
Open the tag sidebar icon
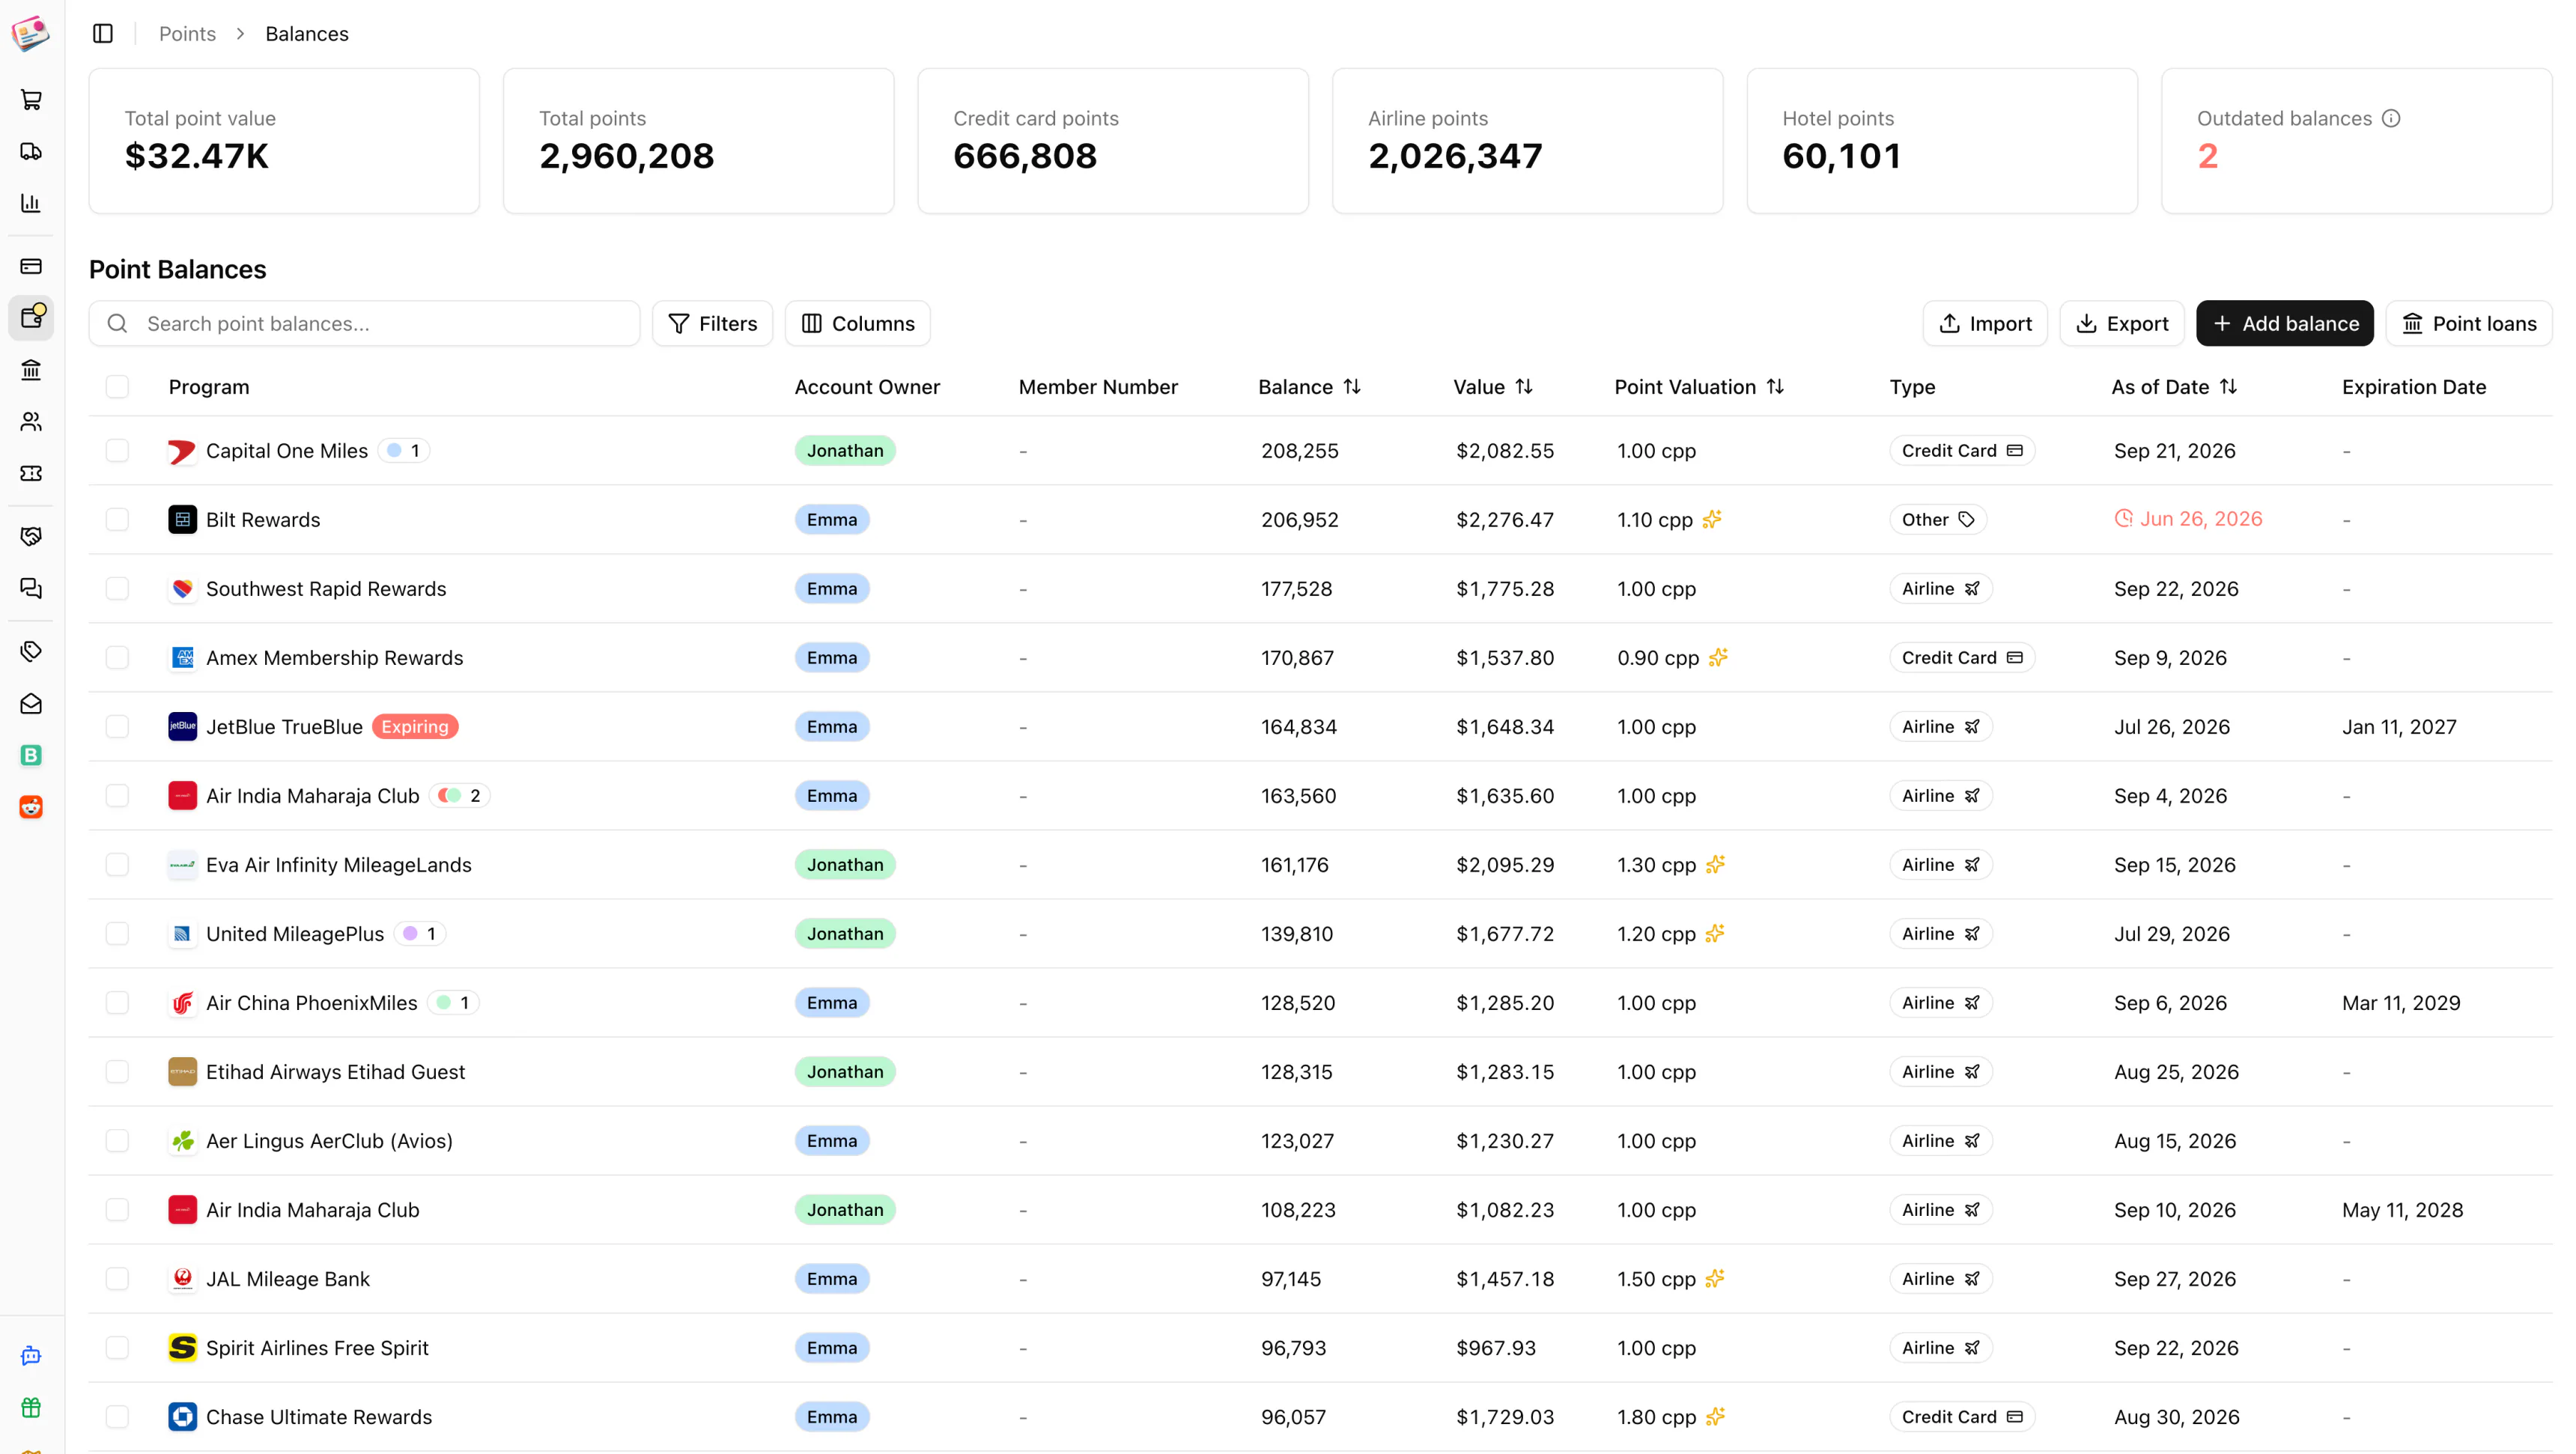click(31, 652)
